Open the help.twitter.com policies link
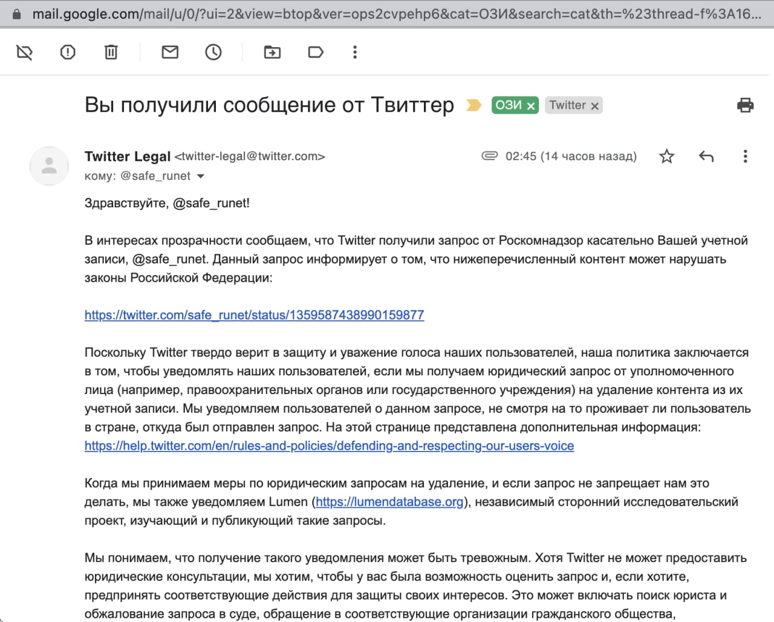Image resolution: width=774 pixels, height=622 pixels. coord(329,446)
